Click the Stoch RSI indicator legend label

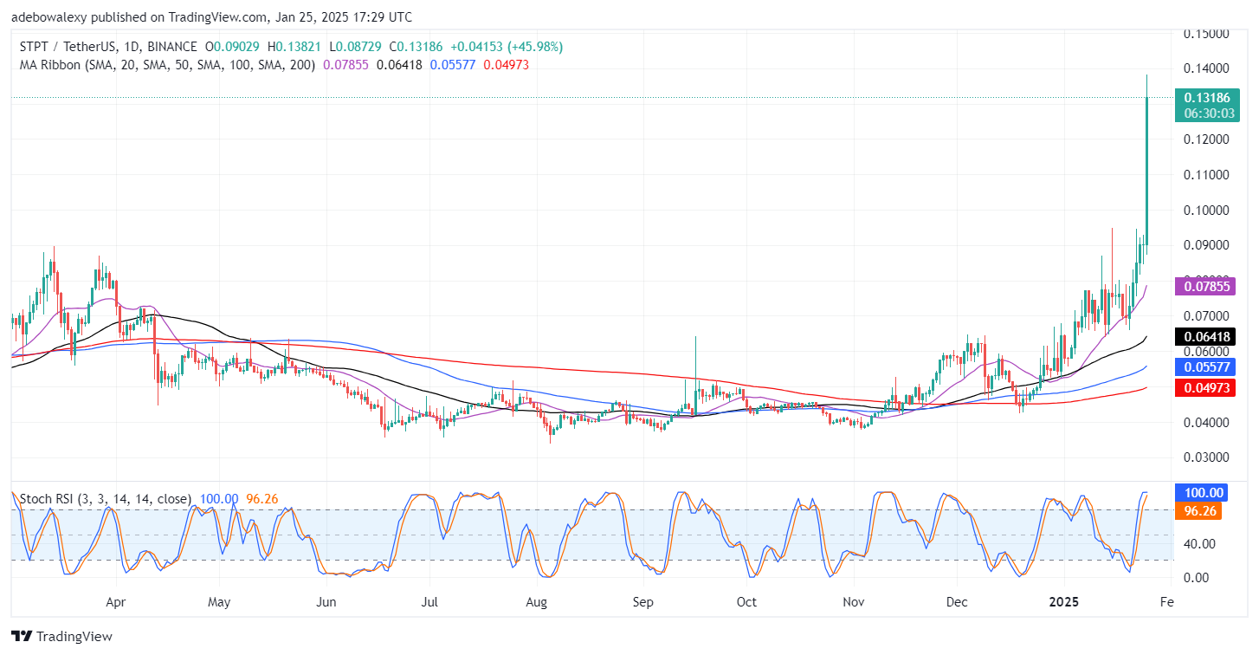104,499
